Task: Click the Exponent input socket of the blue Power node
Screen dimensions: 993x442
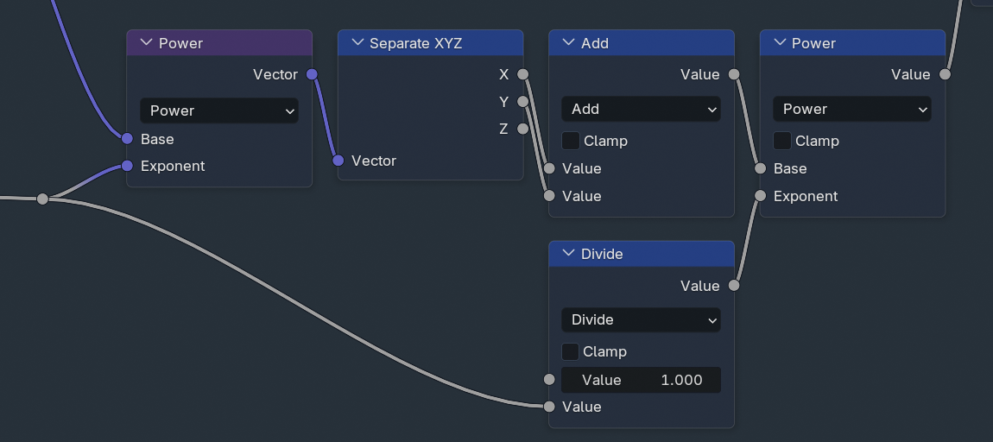Action: [761, 196]
